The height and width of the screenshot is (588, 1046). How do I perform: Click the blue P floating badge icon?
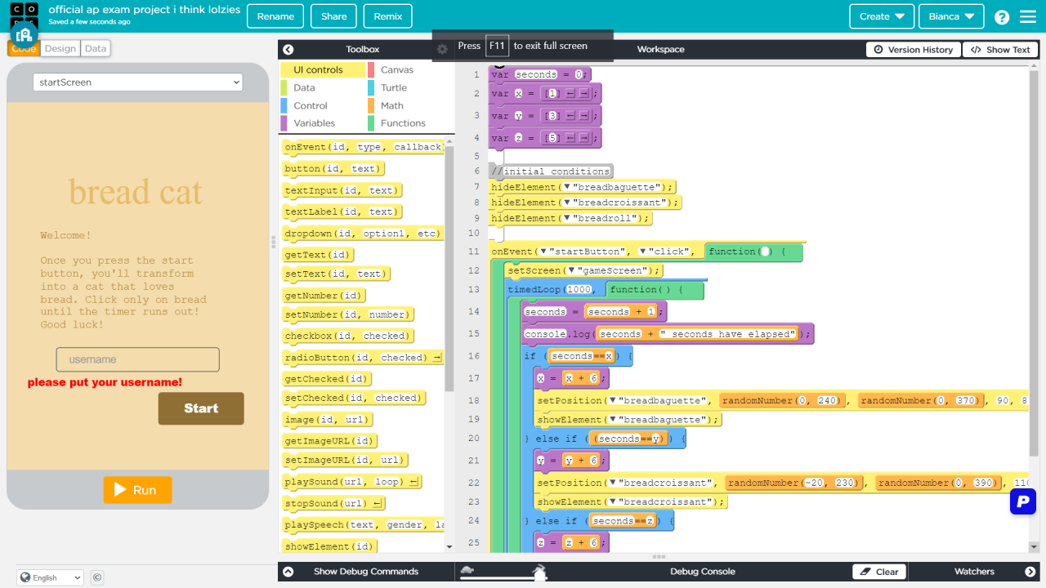pyautogui.click(x=1022, y=501)
